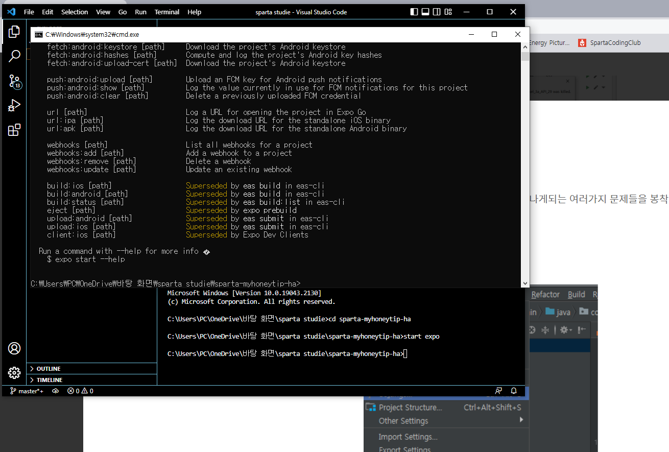Open the Run menu in VS Code
The width and height of the screenshot is (669, 452).
click(x=140, y=12)
